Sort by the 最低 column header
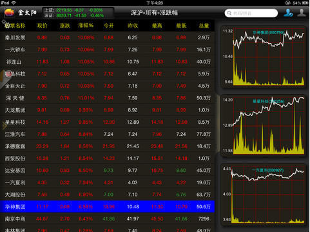Screen dimensions: 310x232 181,26
